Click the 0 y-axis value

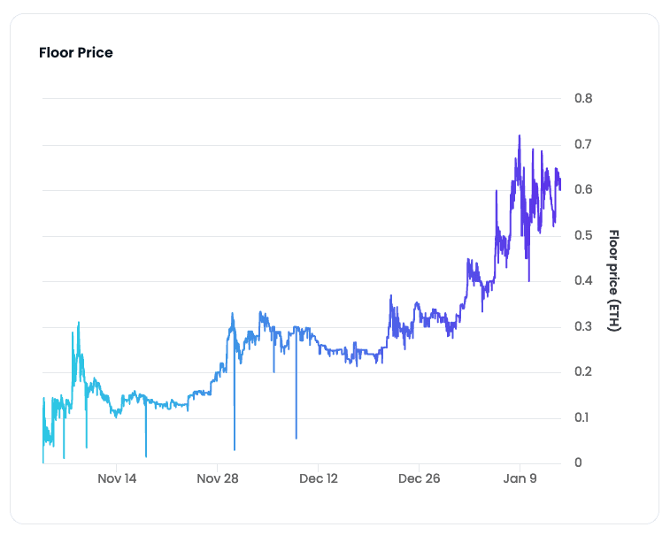(578, 462)
